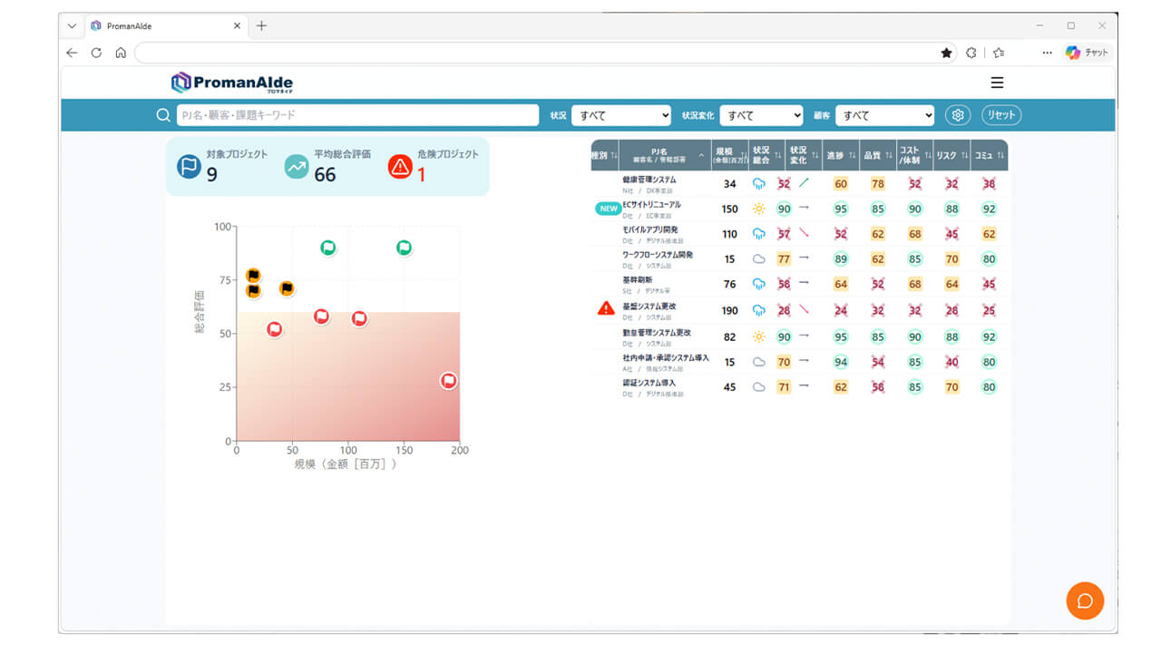Add page to favorites with star icon
1161x653 pixels.
[947, 53]
